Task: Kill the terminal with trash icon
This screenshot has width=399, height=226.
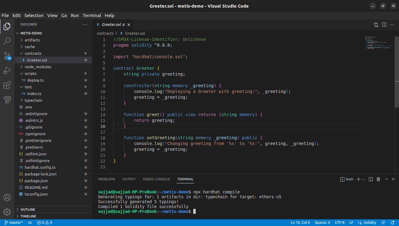Action: (378, 179)
